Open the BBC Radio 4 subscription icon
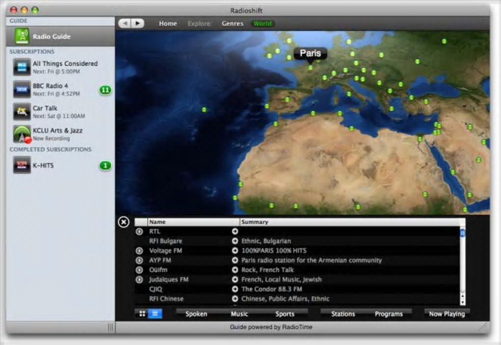 pyautogui.click(x=22, y=89)
